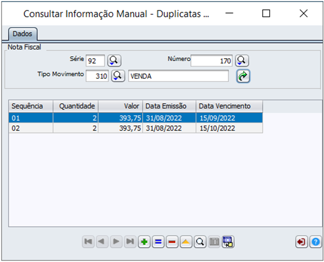Click the green plus add record icon
The width and height of the screenshot is (324, 262).
[144, 242]
